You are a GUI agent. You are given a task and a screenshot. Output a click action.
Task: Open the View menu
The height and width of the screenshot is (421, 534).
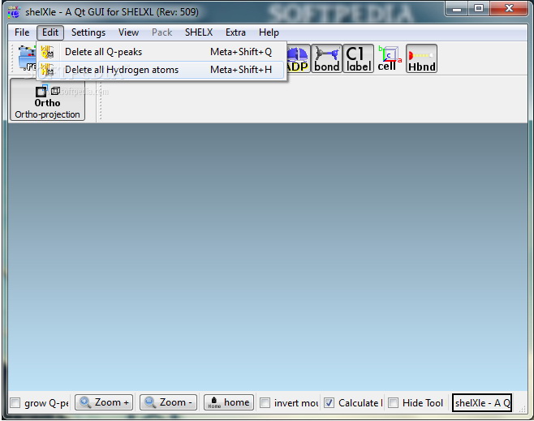pyautogui.click(x=128, y=32)
